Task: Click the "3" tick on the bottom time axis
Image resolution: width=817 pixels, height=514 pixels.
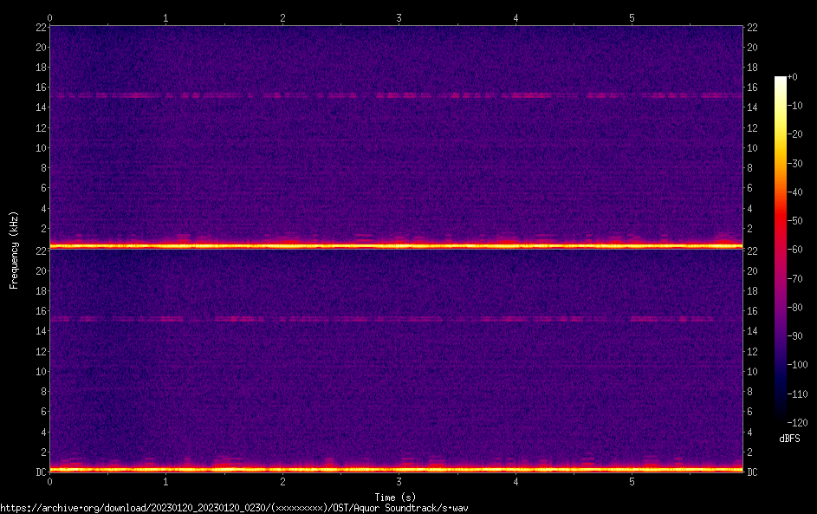Action: click(x=399, y=481)
